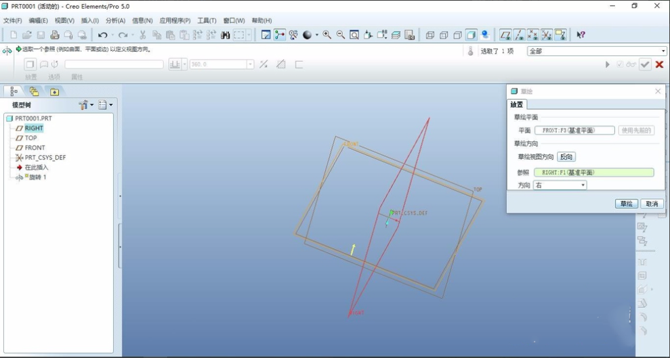Select FRONT plane in model tree
The width and height of the screenshot is (670, 358).
[35, 148]
